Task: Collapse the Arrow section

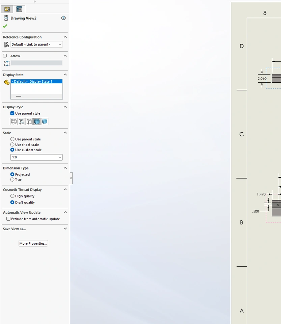Action: click(65, 56)
